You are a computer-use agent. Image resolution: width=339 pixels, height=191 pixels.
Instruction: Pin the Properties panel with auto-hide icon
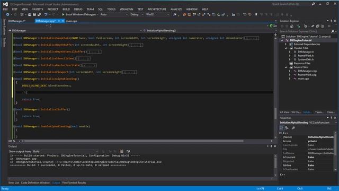coord(331,118)
